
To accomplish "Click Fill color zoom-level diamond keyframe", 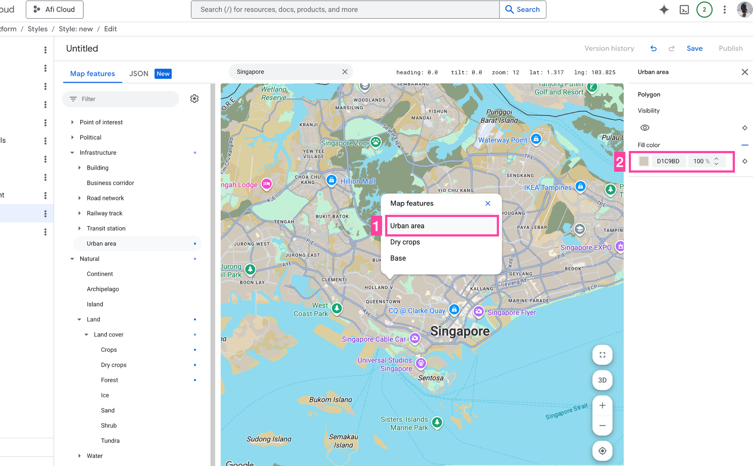I will [744, 161].
